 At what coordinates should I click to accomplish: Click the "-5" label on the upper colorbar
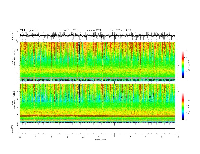(x=186, y=64)
